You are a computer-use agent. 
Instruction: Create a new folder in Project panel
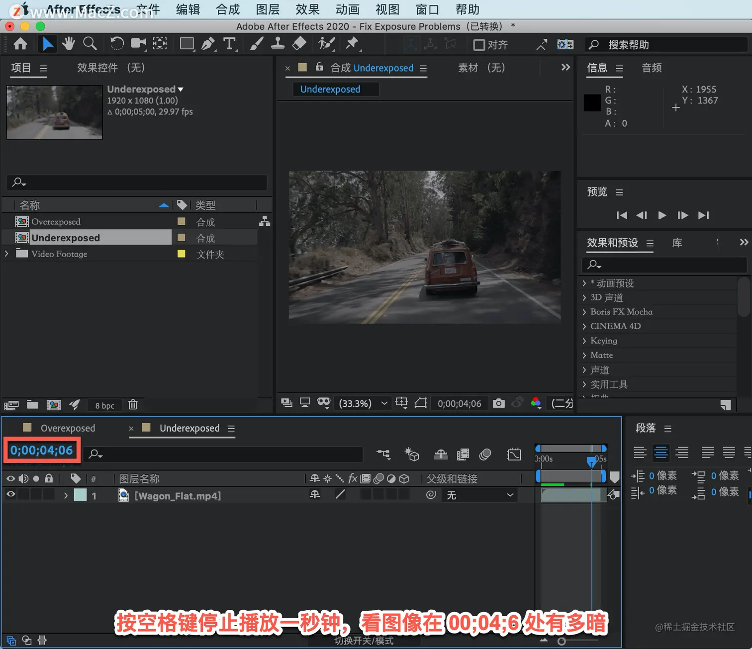point(33,405)
